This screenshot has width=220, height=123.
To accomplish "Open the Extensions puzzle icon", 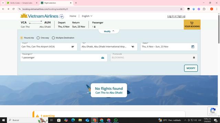I will [x=204, y=9].
